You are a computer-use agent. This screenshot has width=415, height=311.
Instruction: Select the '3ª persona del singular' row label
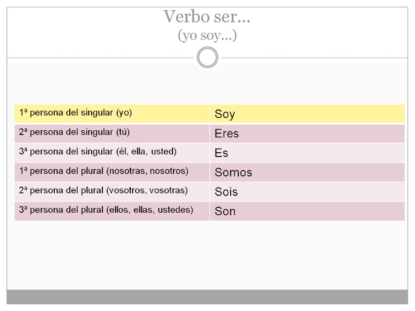pos(112,153)
